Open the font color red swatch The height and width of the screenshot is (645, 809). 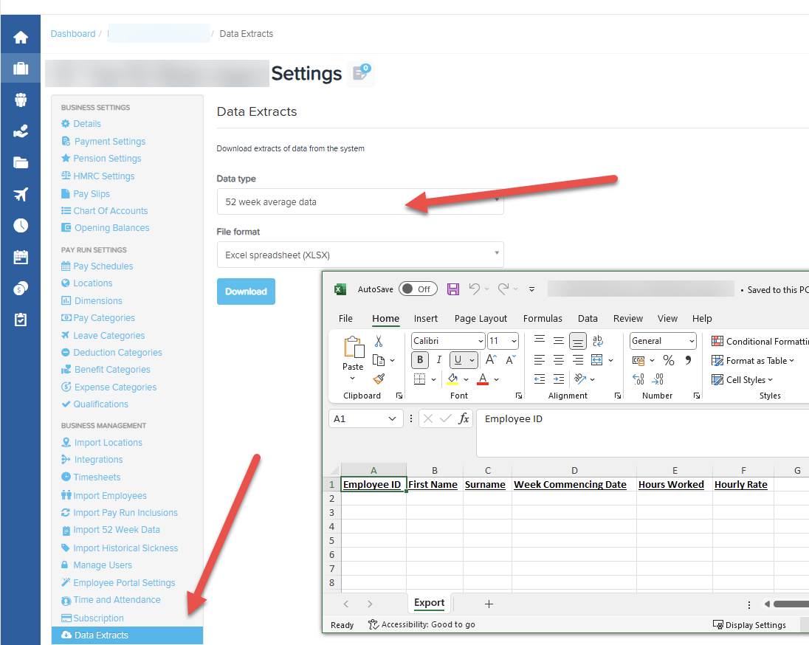[x=483, y=379]
